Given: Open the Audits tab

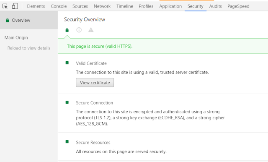Looking at the screenshot, I should point(215,6).
